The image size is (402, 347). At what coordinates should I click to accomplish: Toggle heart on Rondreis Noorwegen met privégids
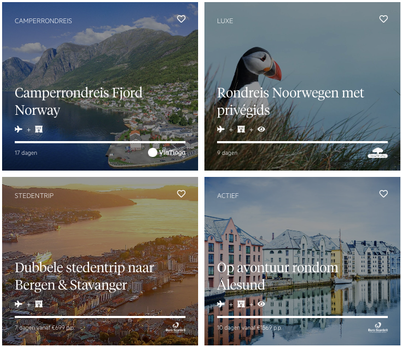pos(384,19)
